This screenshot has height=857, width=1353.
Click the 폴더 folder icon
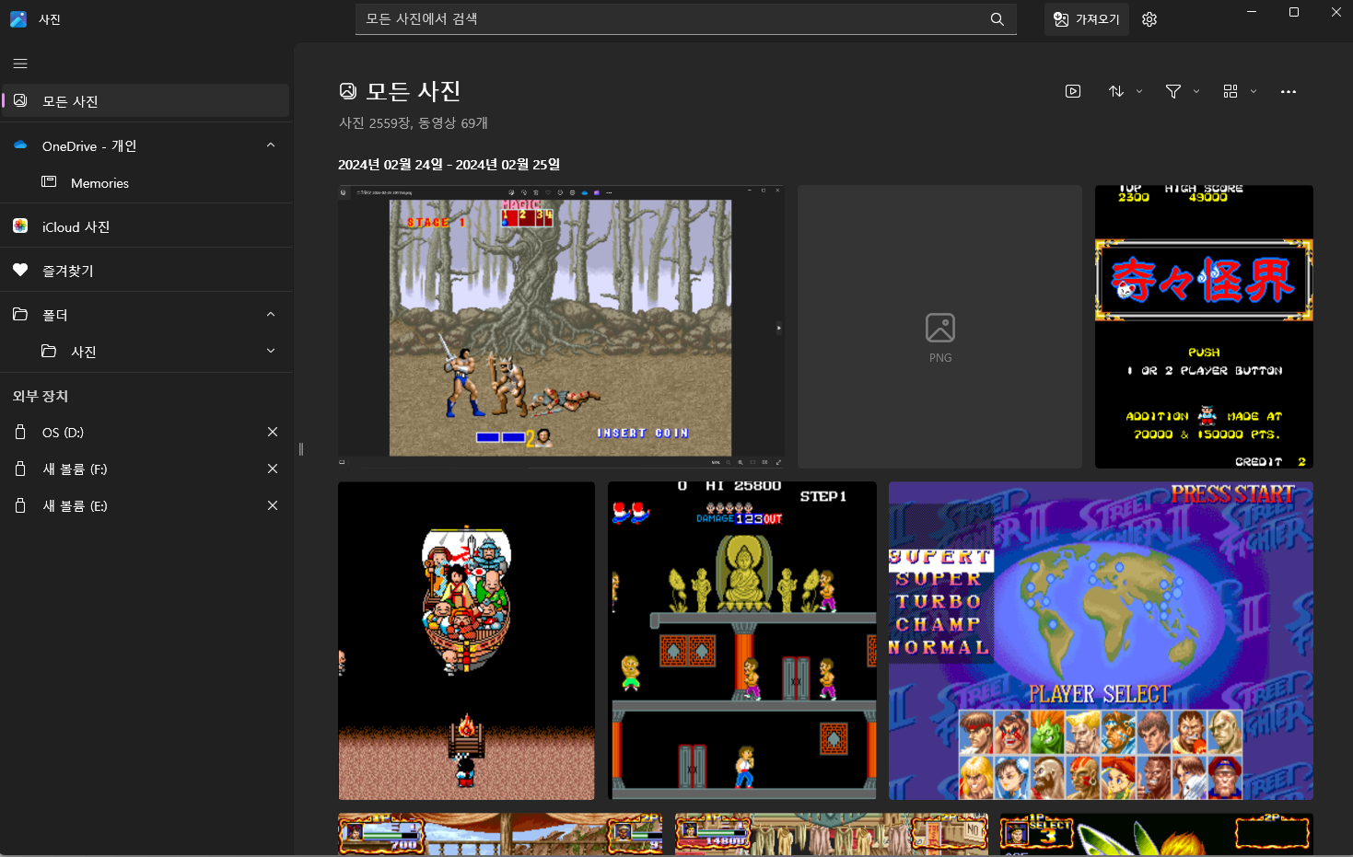point(20,315)
